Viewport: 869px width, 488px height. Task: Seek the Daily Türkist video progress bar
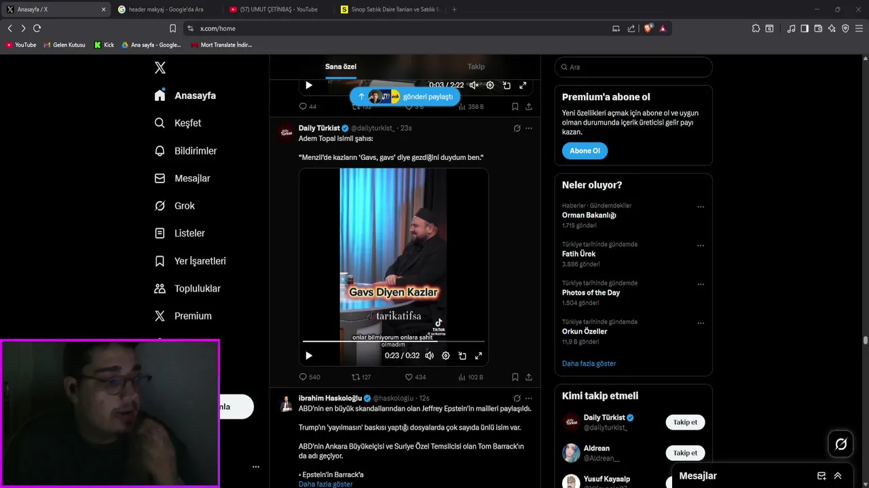tap(394, 342)
